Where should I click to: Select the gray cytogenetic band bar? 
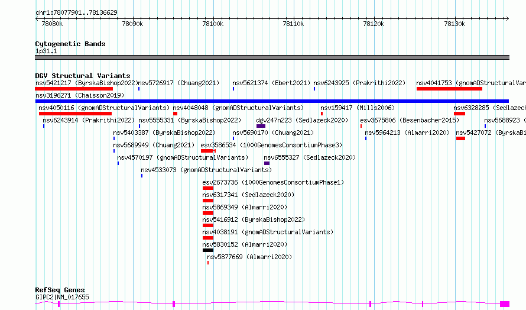point(272,57)
